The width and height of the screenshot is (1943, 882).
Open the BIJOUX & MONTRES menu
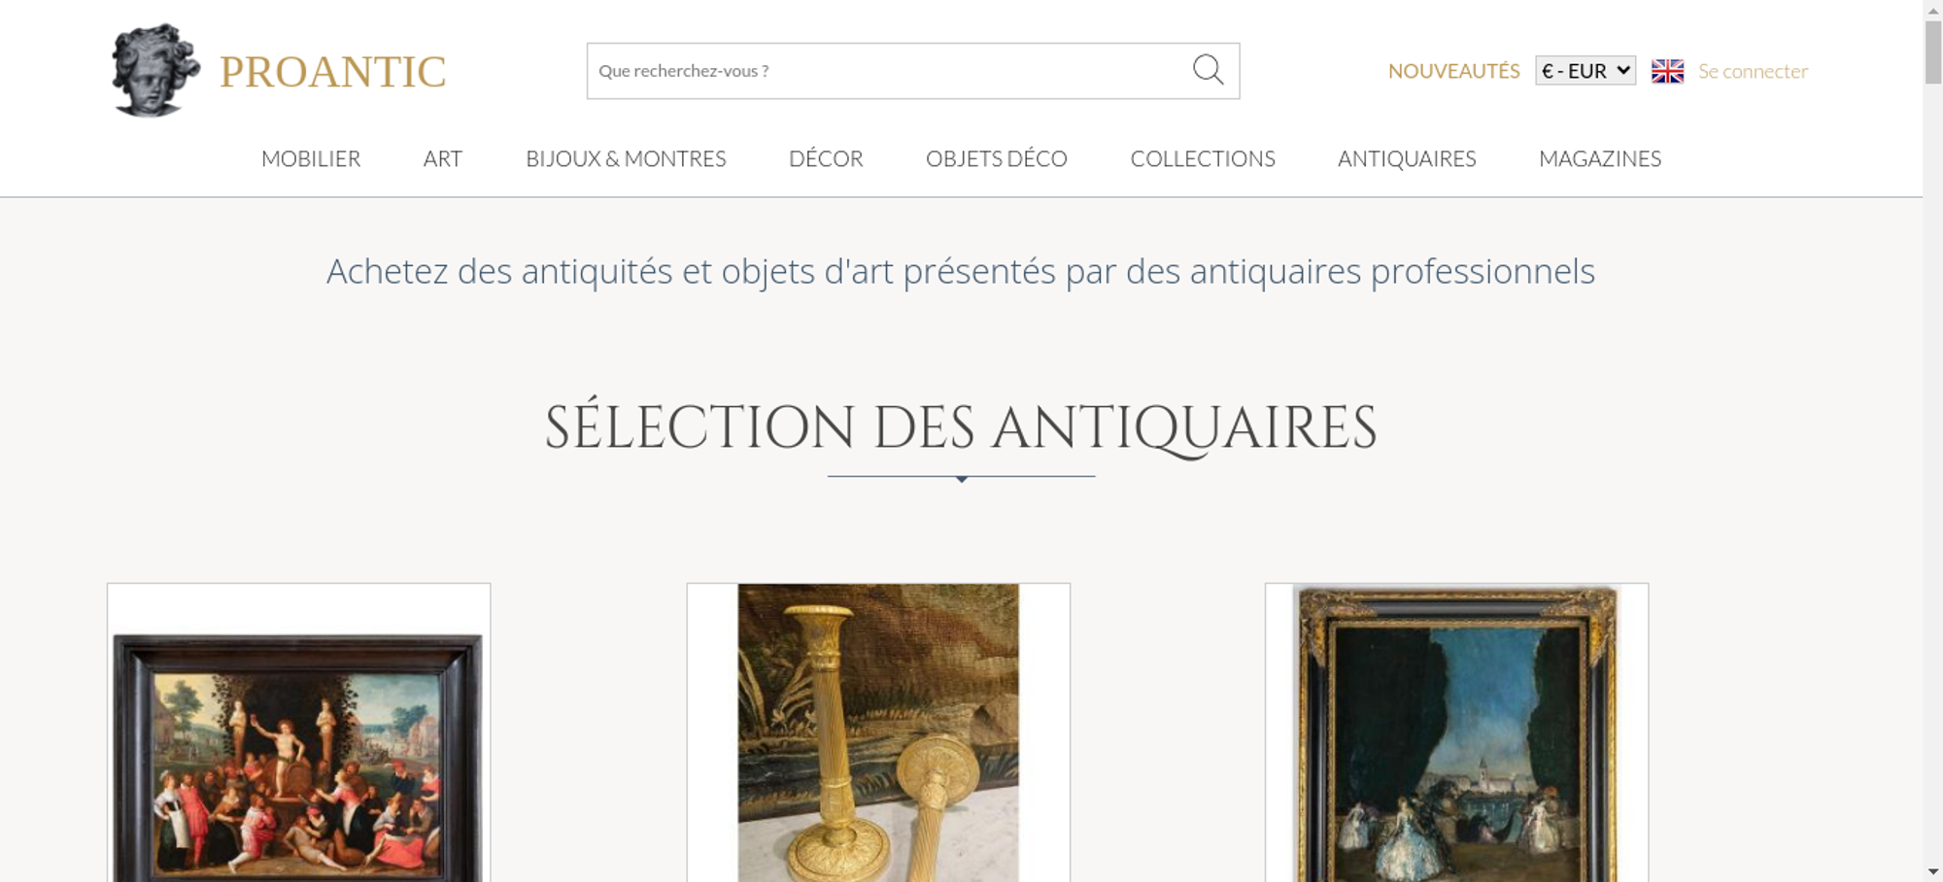tap(626, 158)
